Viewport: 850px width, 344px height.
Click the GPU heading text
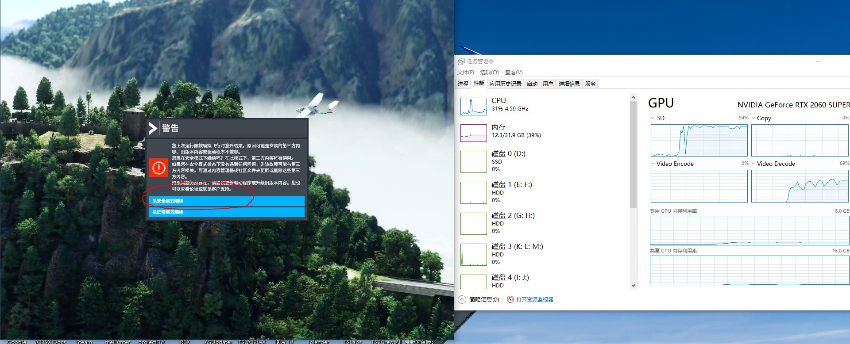coord(661,103)
